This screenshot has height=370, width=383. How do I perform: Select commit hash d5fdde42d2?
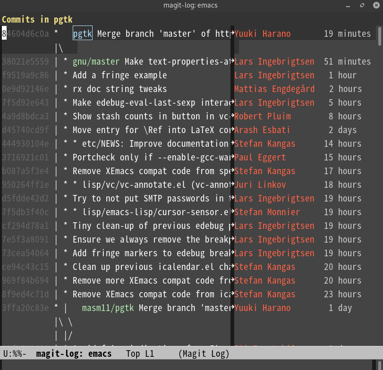click(26, 198)
